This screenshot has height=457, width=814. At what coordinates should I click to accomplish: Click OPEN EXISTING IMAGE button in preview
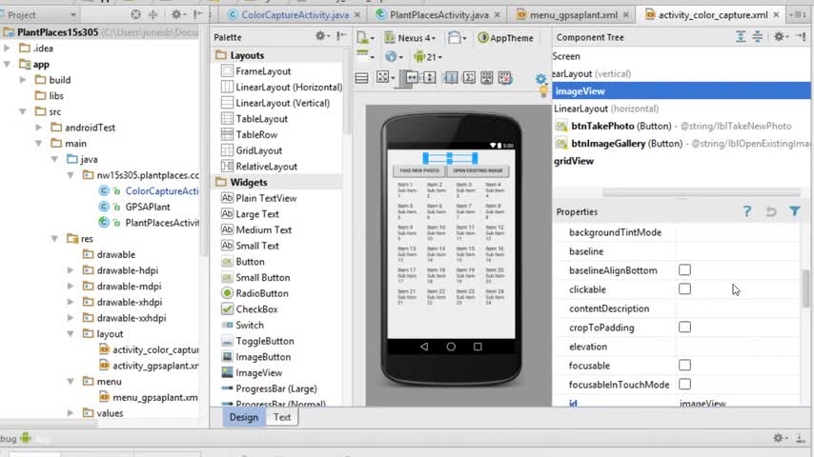pos(478,170)
